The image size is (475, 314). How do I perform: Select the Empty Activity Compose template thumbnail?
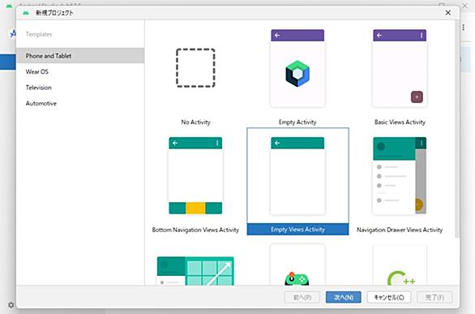tap(297, 68)
